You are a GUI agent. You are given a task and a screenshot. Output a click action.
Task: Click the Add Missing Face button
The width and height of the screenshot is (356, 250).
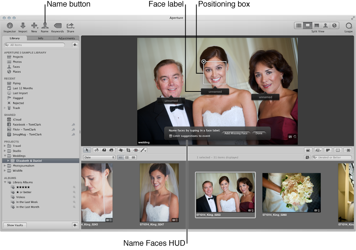(236, 133)
